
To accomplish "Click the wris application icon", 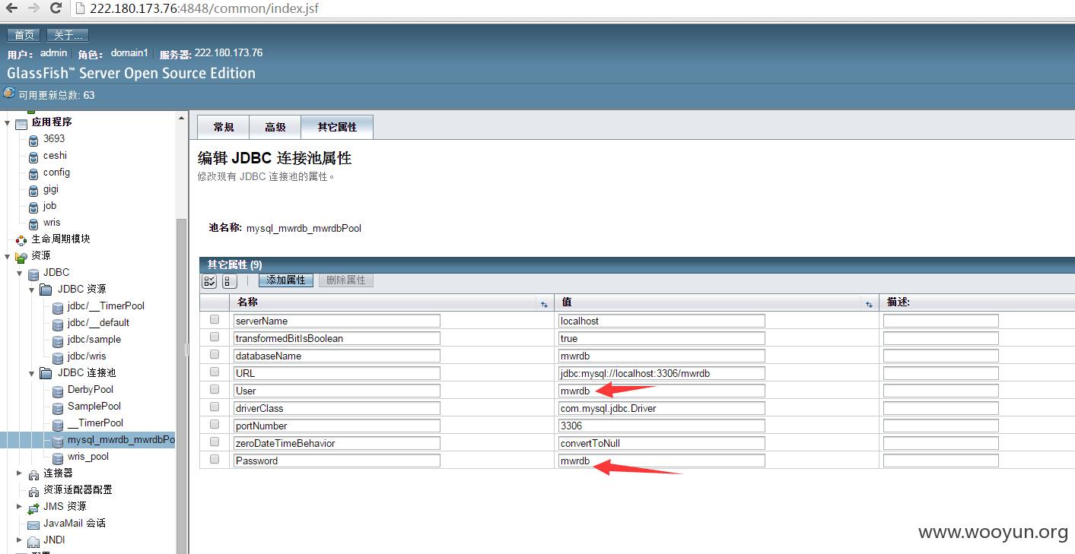I will pos(33,223).
